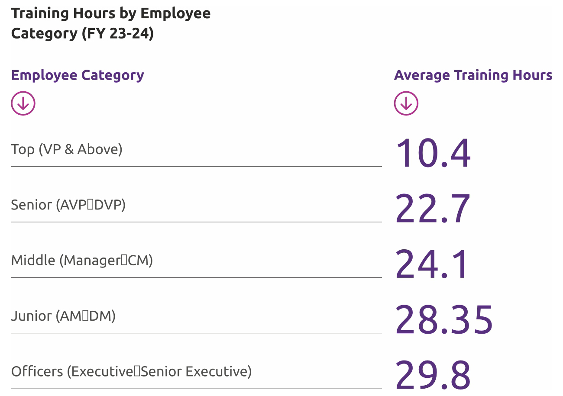563x396 pixels.
Task: Click the divider line below the Senior row
Action: coord(196,222)
